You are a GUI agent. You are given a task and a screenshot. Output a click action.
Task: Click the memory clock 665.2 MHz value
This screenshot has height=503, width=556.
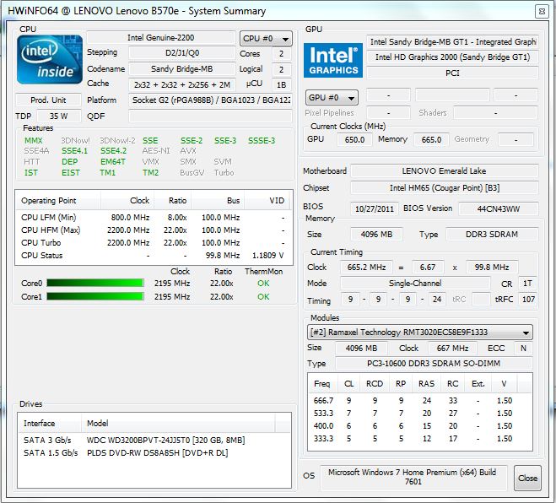367,267
